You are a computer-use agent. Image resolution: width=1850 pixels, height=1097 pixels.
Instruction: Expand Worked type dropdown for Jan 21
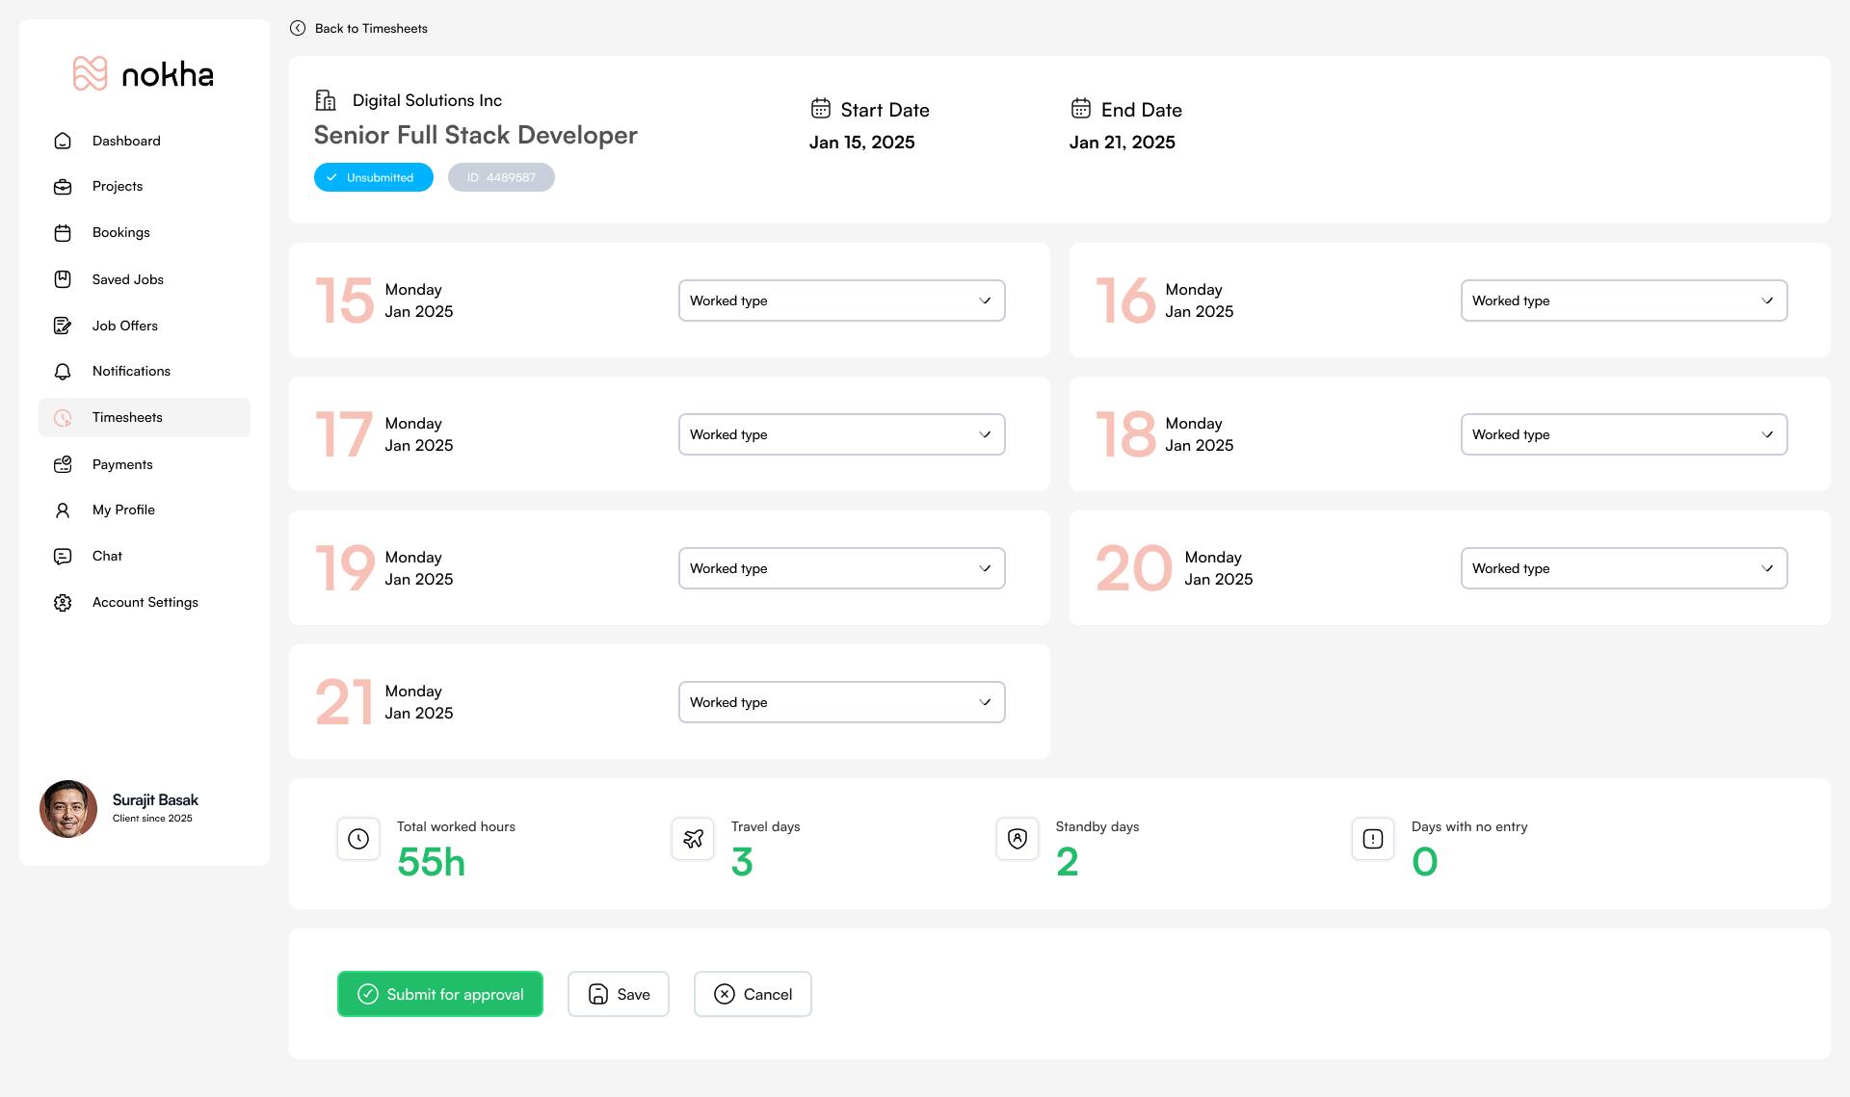841,702
